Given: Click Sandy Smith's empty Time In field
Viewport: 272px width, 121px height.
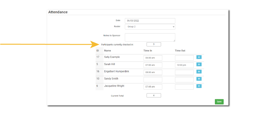Looking at the screenshot, I should coord(153,79).
